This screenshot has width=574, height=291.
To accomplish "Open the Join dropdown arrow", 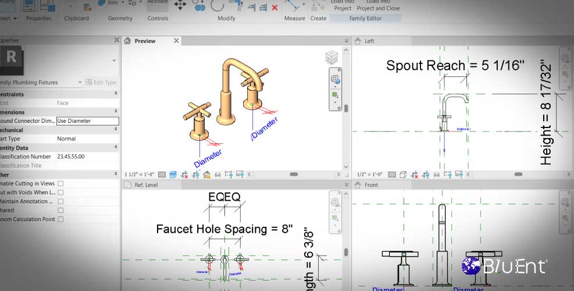I will coord(123,2).
